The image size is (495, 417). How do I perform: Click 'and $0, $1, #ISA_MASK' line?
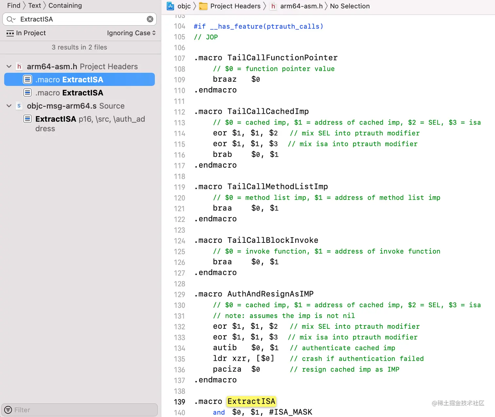point(263,412)
